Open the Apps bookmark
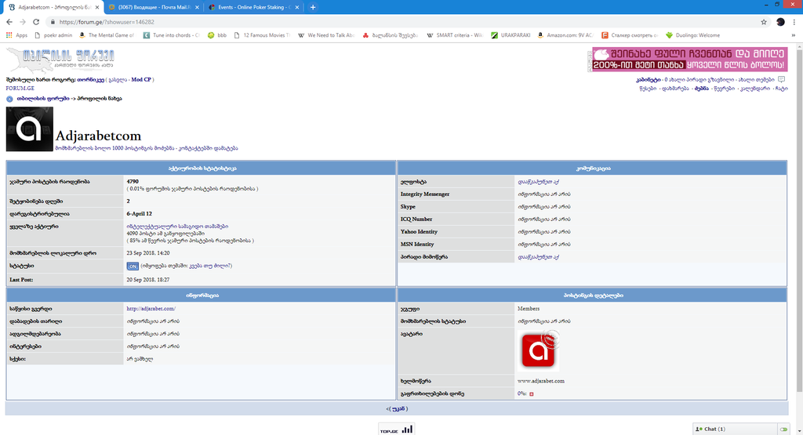This screenshot has width=803, height=435. 16,35
